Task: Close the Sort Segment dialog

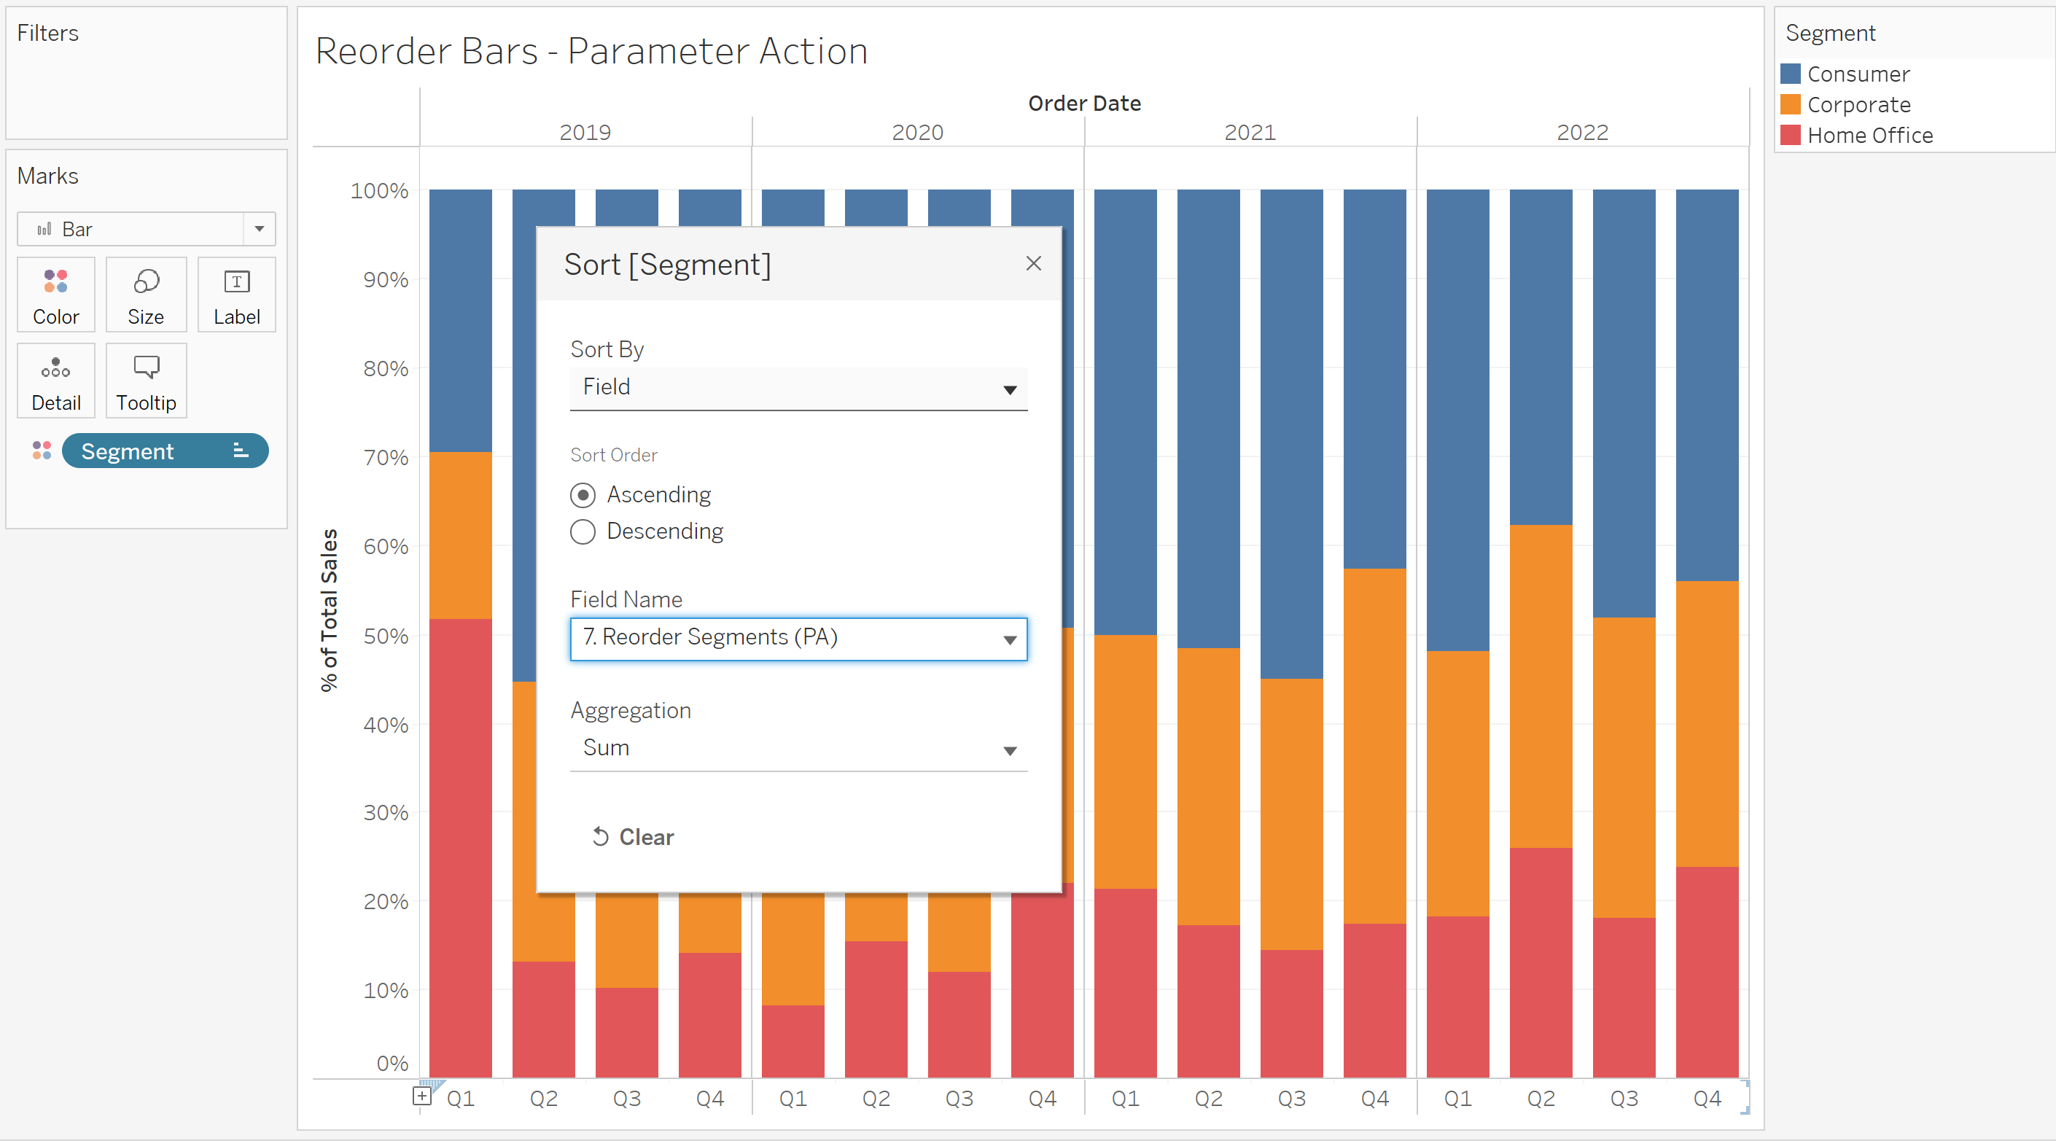Action: point(1033,263)
